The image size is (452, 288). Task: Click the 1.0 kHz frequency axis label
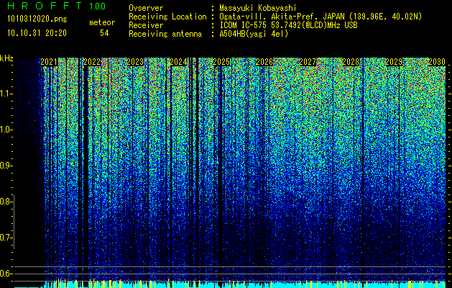6,130
